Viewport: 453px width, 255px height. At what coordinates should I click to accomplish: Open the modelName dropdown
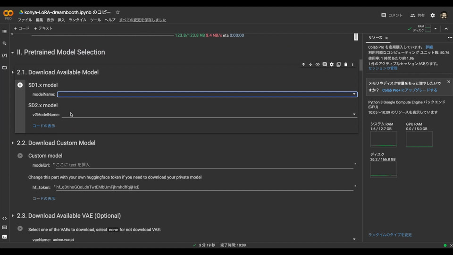point(207,94)
